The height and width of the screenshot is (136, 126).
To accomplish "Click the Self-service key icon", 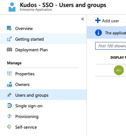I will [x=9, y=127].
